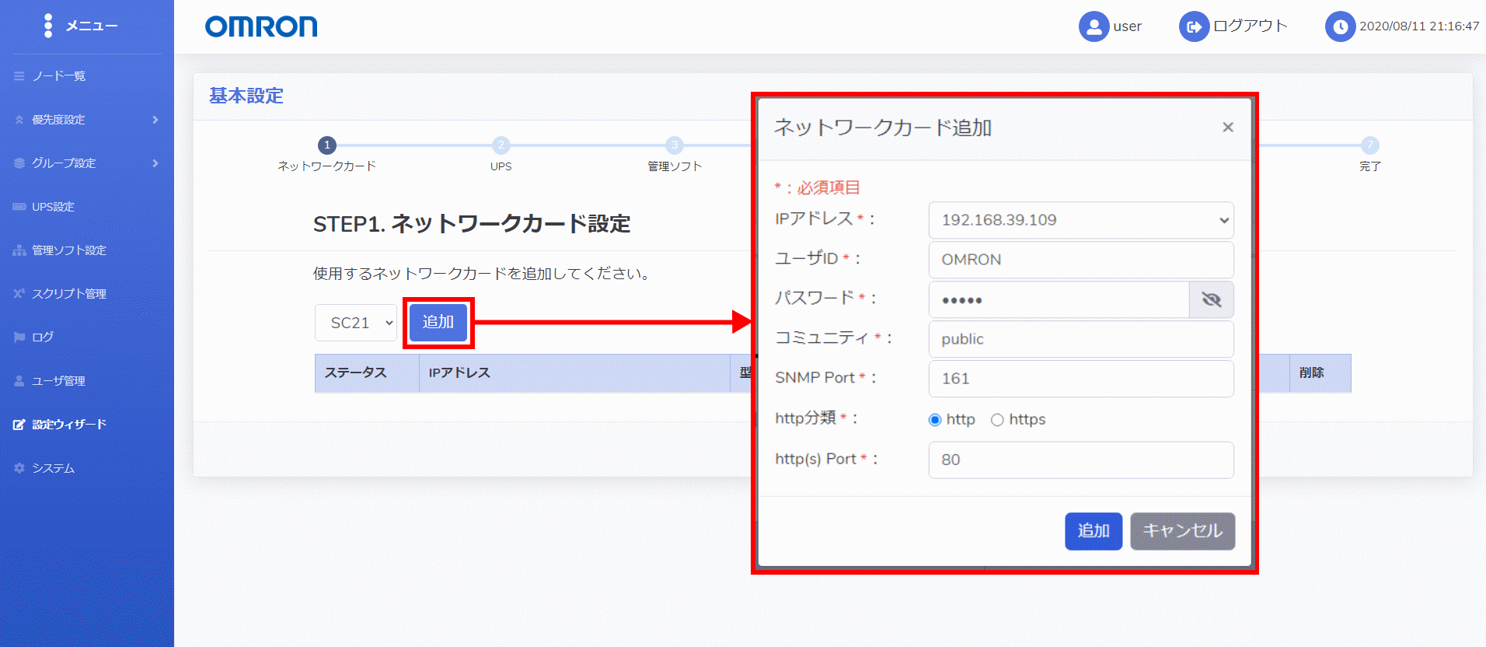The image size is (1486, 647).
Task: Click the user avatar icon
Action: (1094, 26)
